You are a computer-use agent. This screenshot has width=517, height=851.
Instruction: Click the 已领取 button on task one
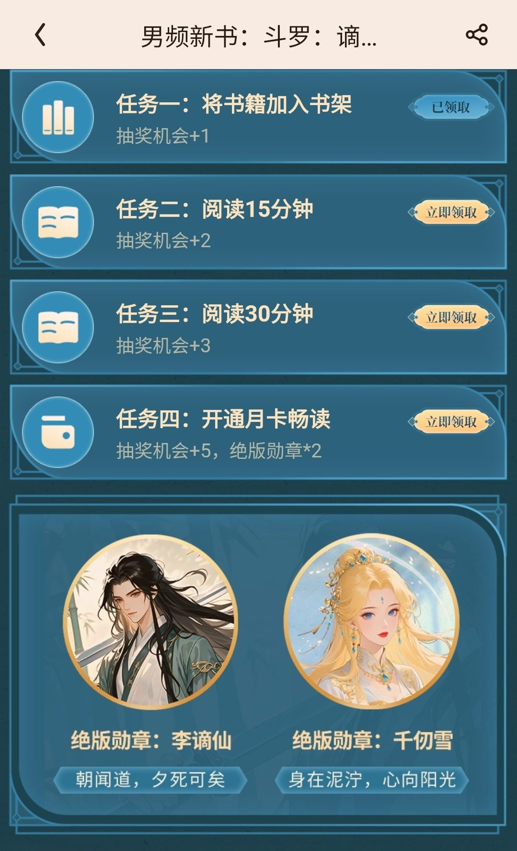tap(451, 107)
